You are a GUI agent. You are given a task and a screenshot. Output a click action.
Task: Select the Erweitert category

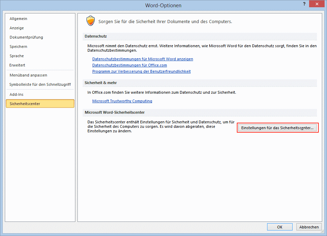[17, 65]
